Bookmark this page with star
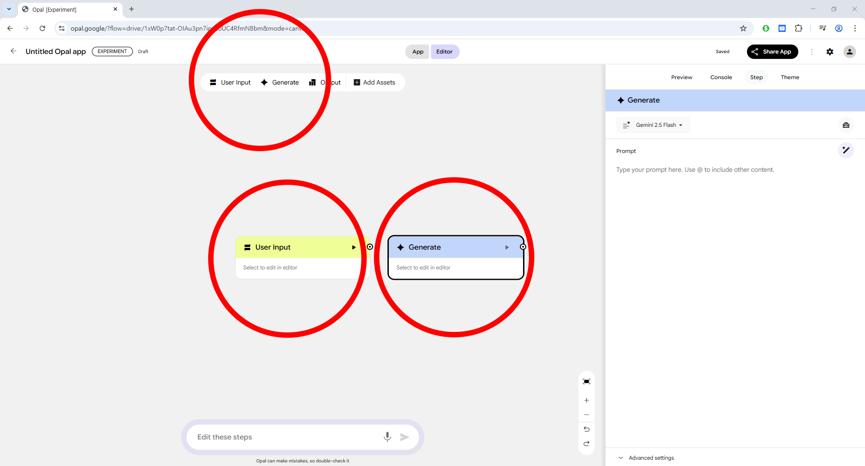 pyautogui.click(x=743, y=28)
